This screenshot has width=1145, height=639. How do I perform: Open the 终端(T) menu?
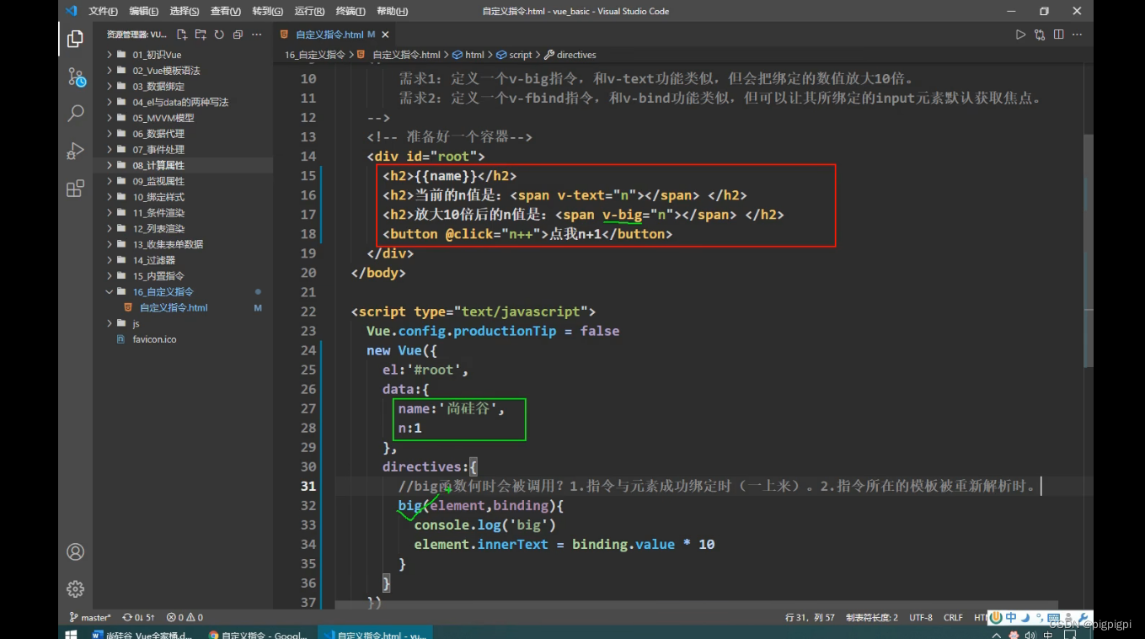tap(350, 11)
